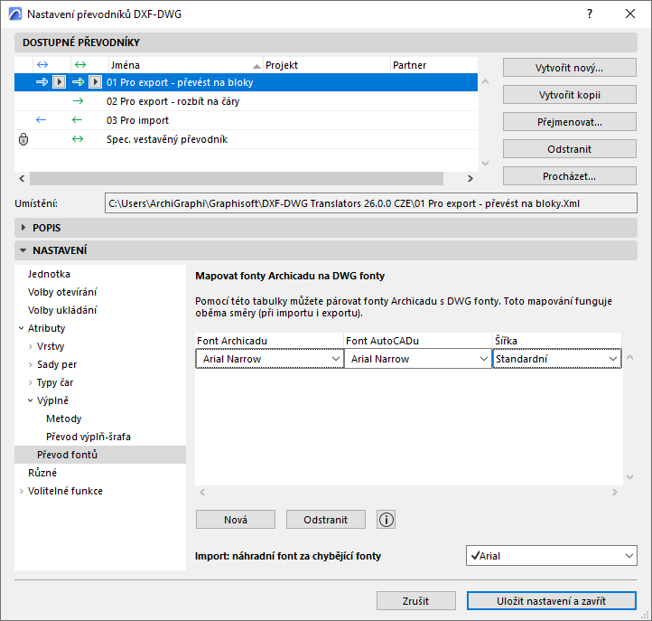Expand the Vrstvy tree node
The height and width of the screenshot is (621, 652).
click(31, 346)
